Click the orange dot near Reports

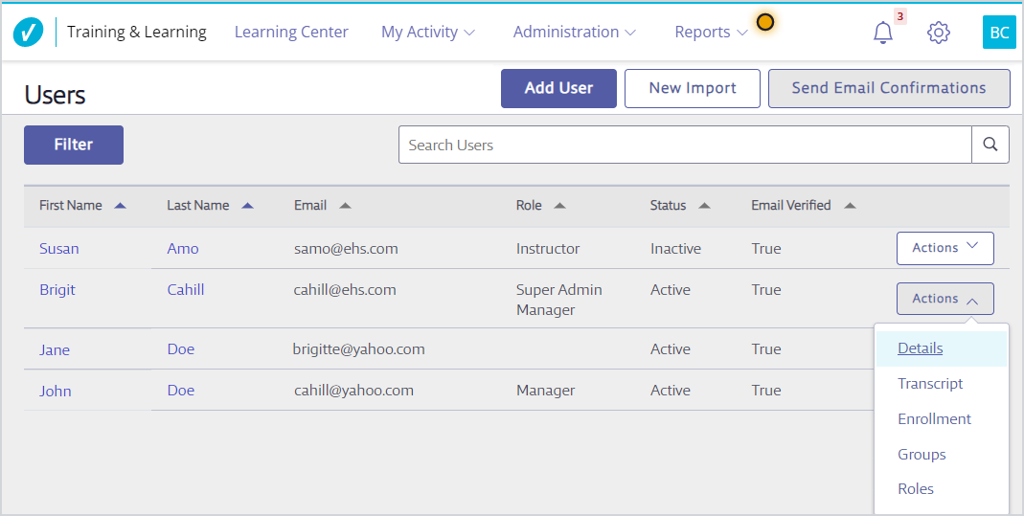(x=765, y=22)
